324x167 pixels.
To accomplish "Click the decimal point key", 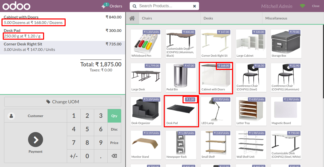I will click(x=101, y=156).
